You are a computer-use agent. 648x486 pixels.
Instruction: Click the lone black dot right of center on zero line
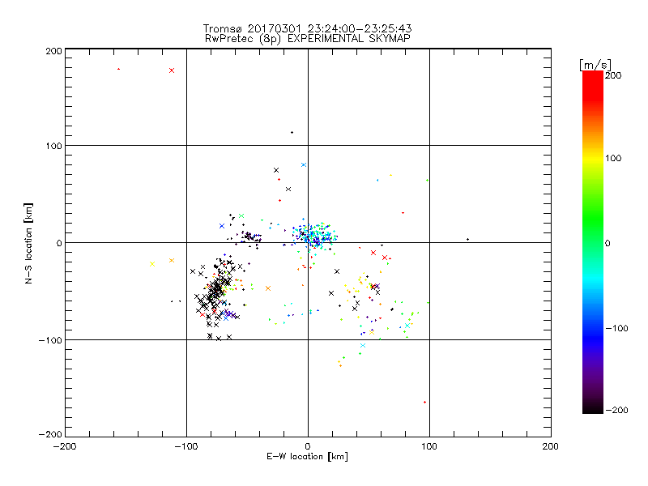468,239
